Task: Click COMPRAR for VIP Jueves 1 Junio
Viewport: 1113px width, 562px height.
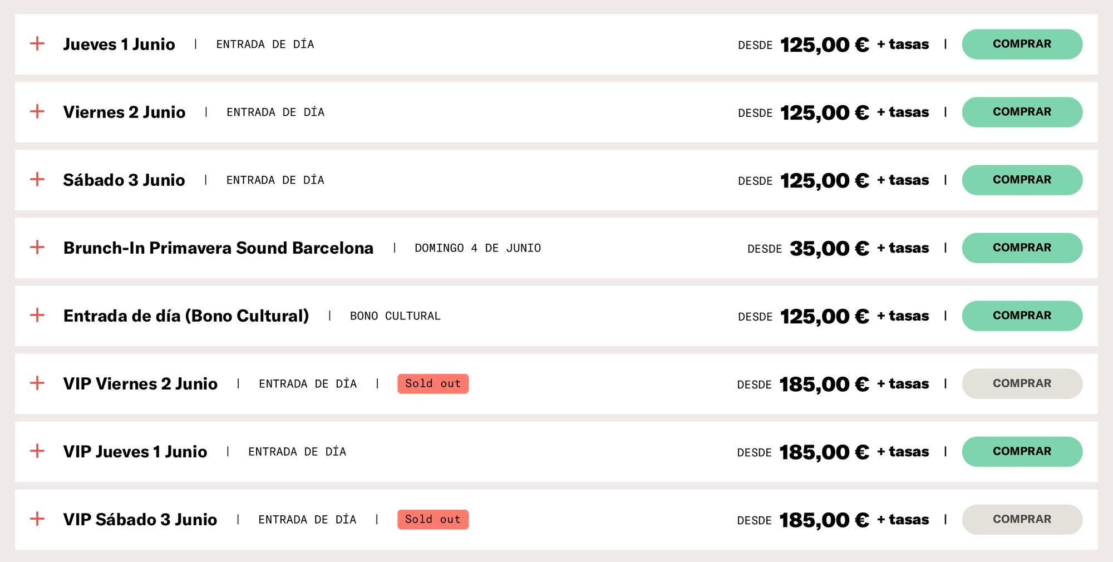Action: point(1022,451)
